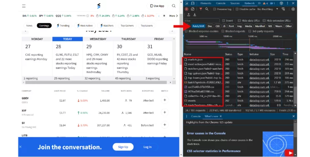Expand the More ticker menu
The width and height of the screenshot is (310, 157).
[x=173, y=16]
